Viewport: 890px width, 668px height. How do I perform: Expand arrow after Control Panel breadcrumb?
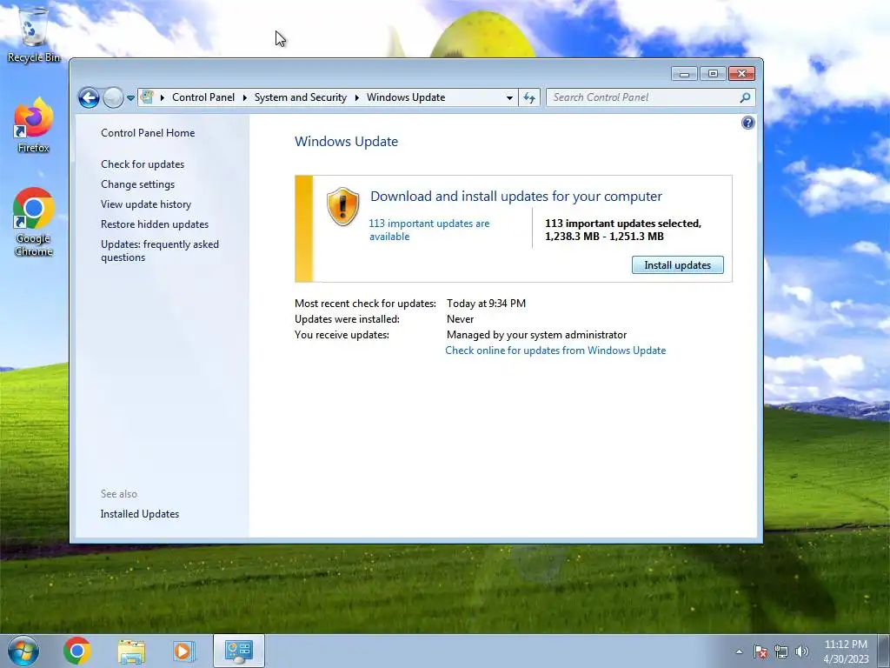pyautogui.click(x=244, y=97)
